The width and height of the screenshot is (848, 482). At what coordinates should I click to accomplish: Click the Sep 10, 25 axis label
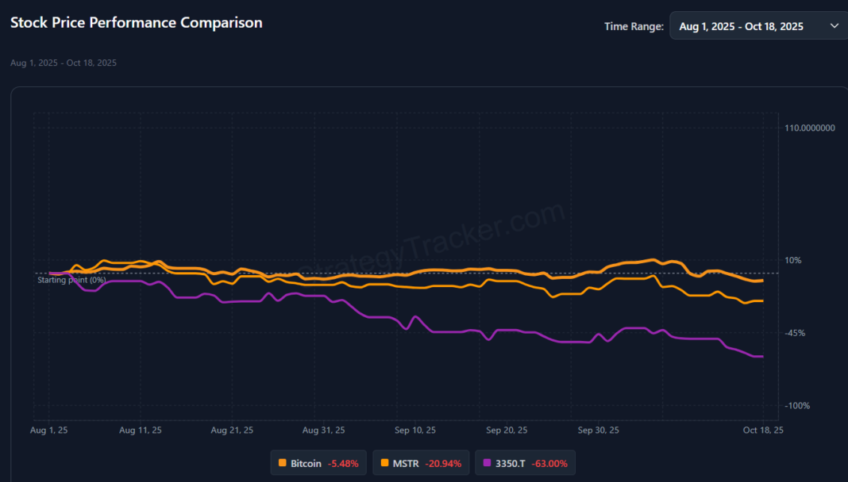[414, 430]
